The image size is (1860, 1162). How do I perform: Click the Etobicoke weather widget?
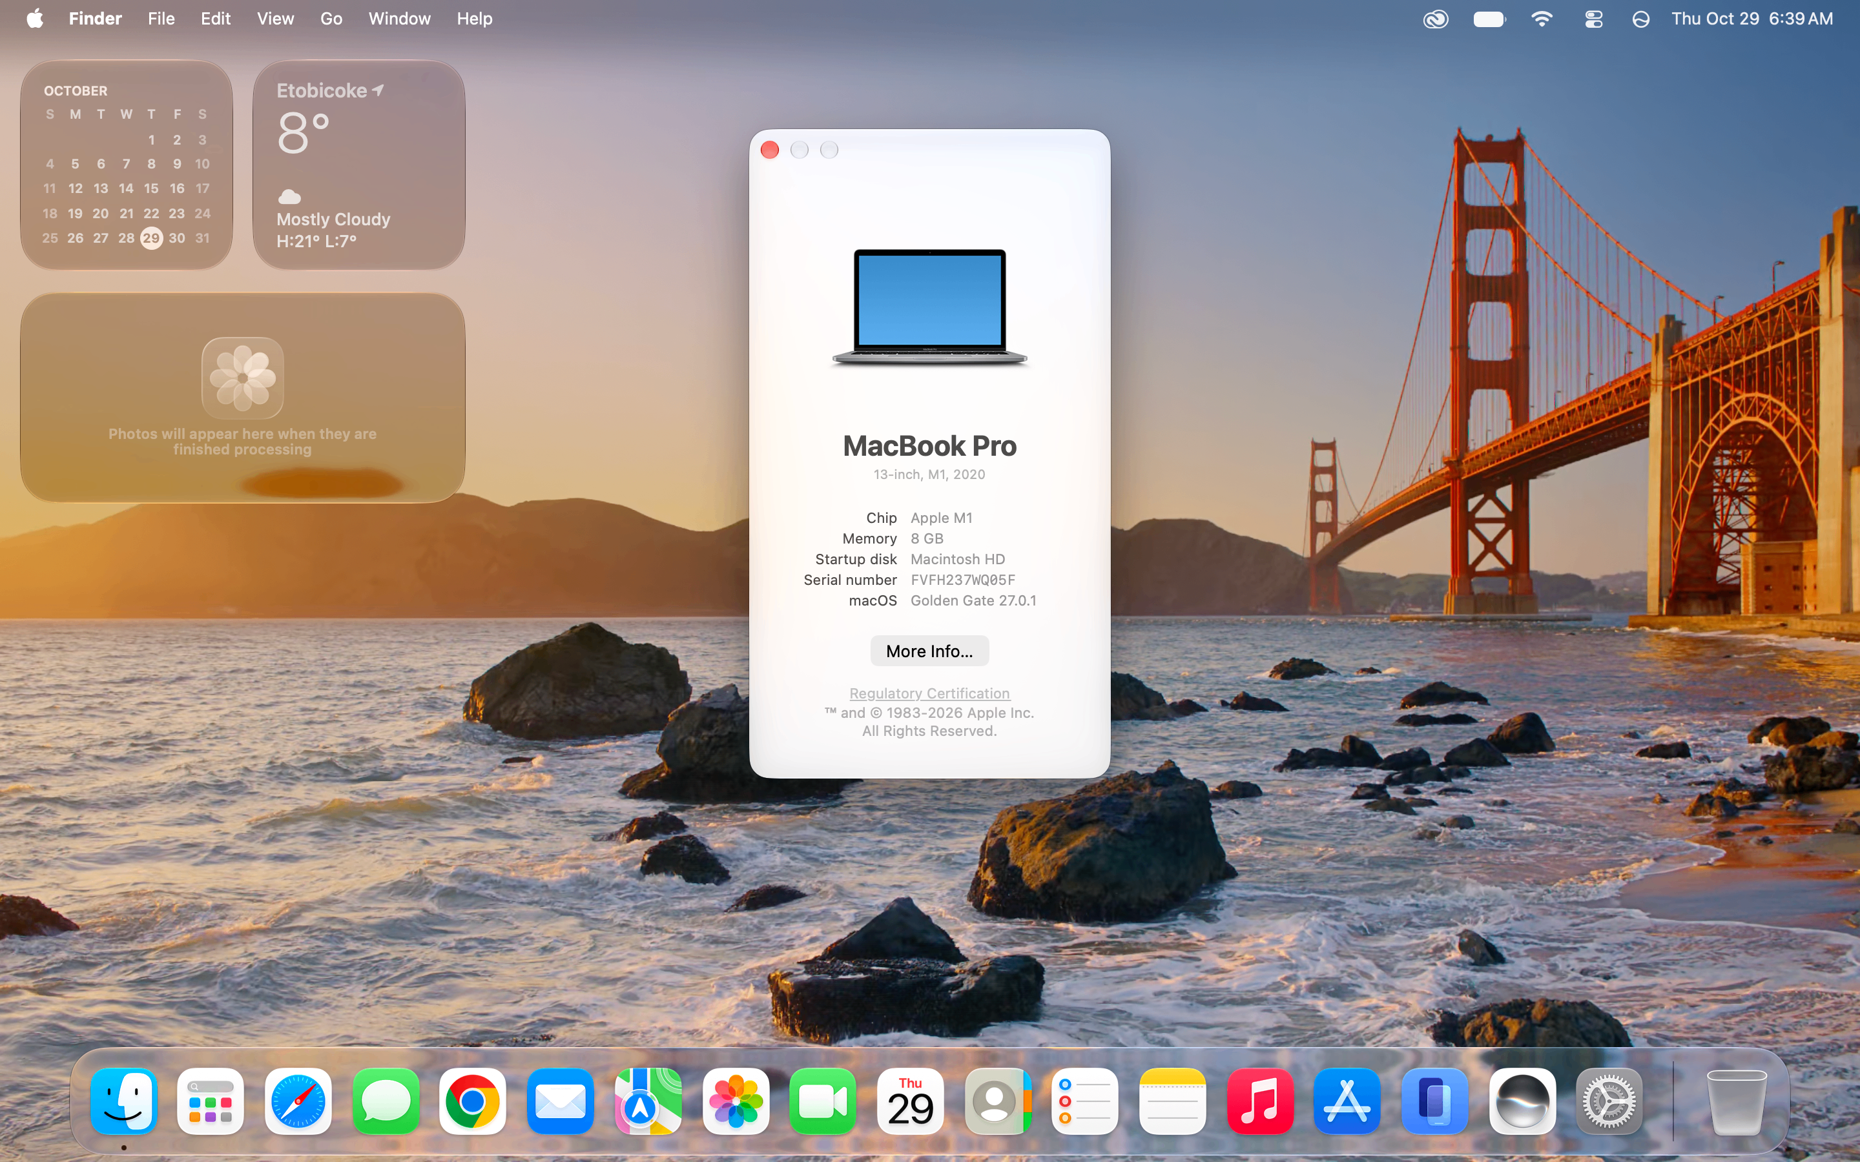(359, 165)
